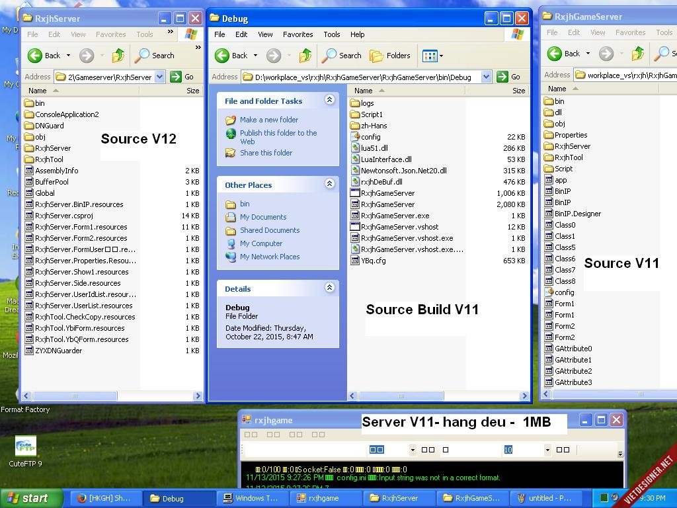Viewport: 677px width, 508px height.
Task: Go to My Network Places link
Action: (x=270, y=257)
